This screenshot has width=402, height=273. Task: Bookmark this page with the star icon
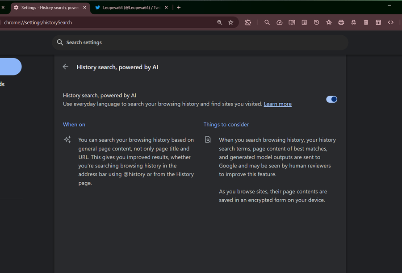coord(231,22)
